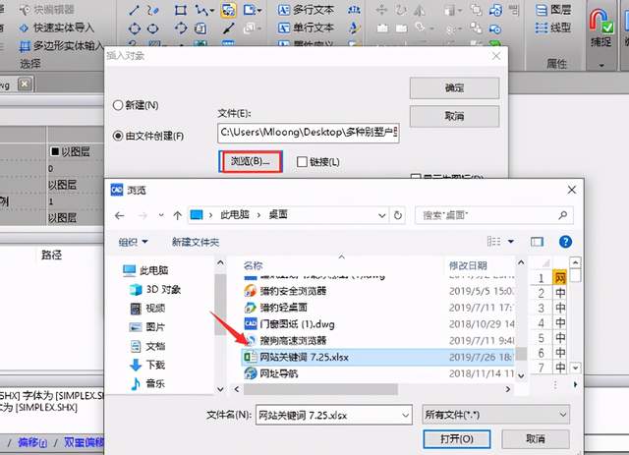The height and width of the screenshot is (455, 629).
Task: Select the Circle drawing tool
Action: [134, 28]
